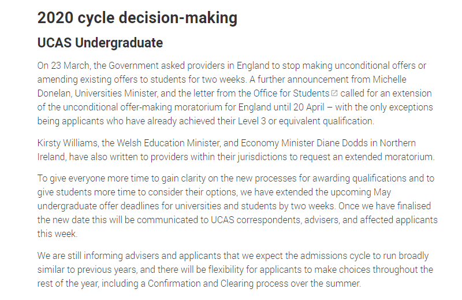Click the phrase Confirmation and Clearing
This screenshot has height=300, width=462.
[200, 284]
